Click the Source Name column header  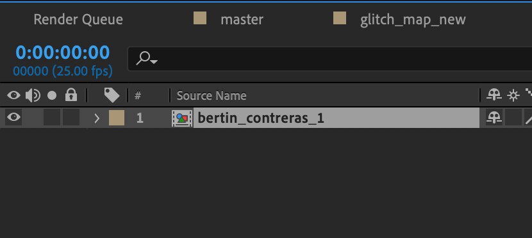coord(212,96)
